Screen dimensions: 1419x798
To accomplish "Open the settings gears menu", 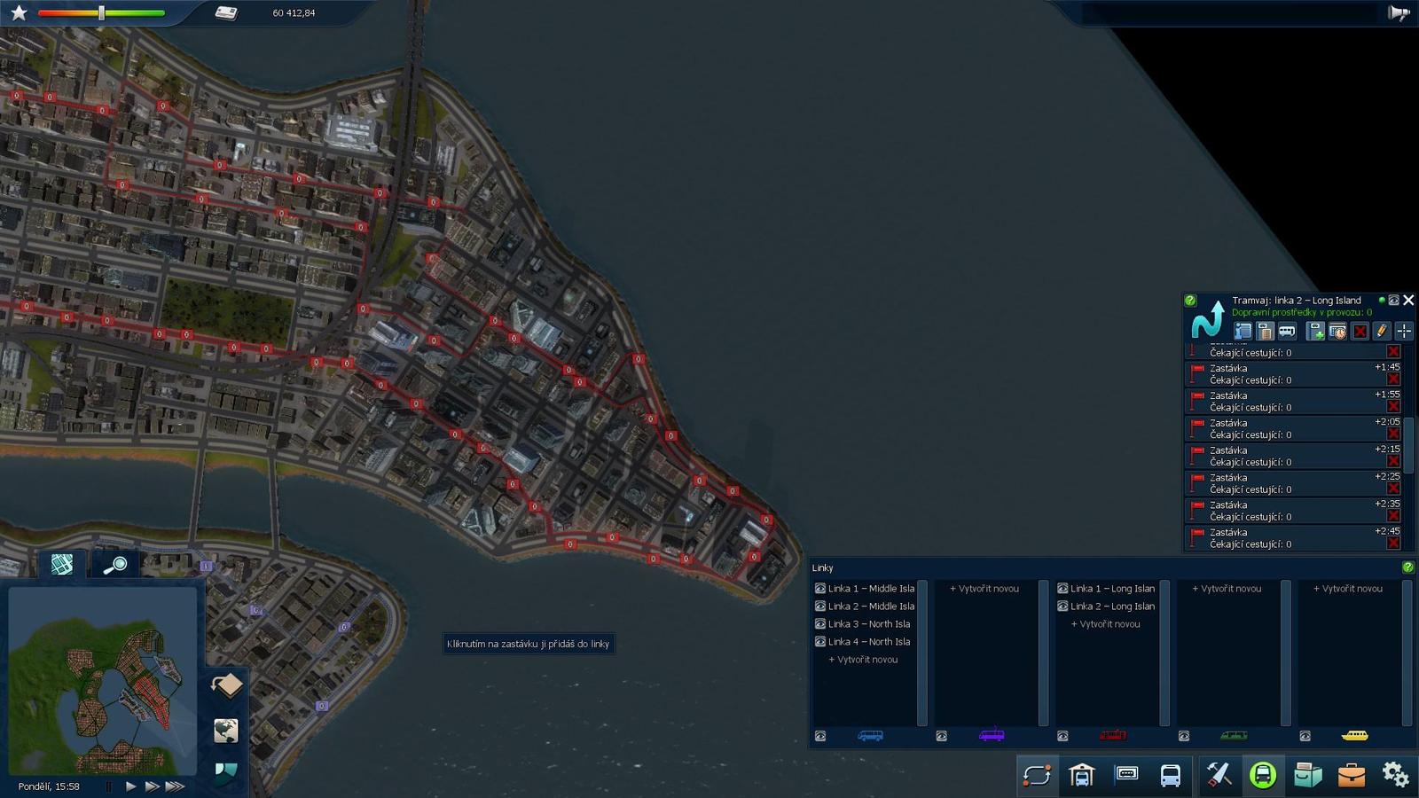I will point(1395,775).
